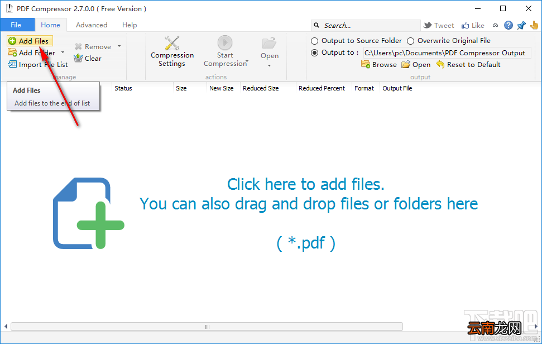Click the Status column header

click(x=142, y=88)
